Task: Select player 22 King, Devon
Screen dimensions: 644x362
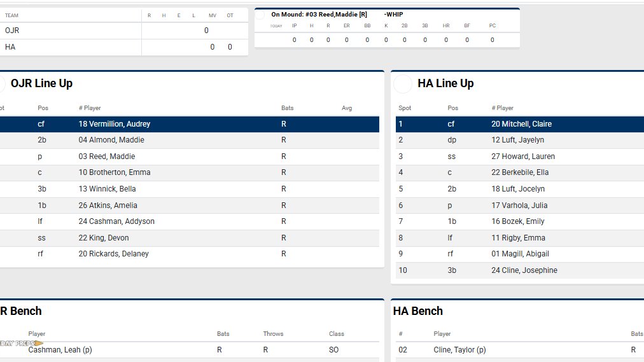Action: [x=104, y=238]
